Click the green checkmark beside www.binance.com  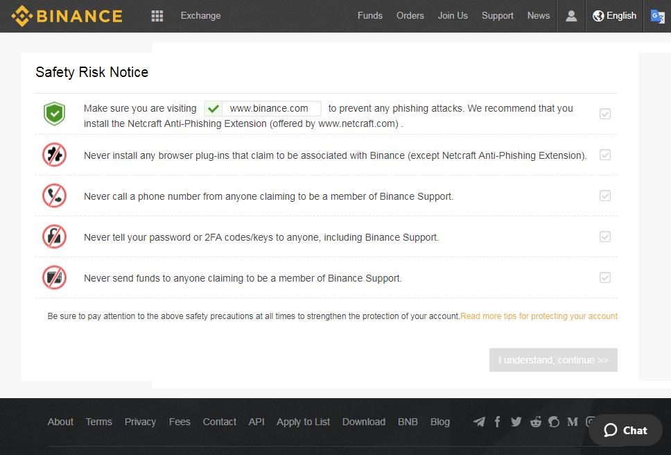(x=213, y=109)
